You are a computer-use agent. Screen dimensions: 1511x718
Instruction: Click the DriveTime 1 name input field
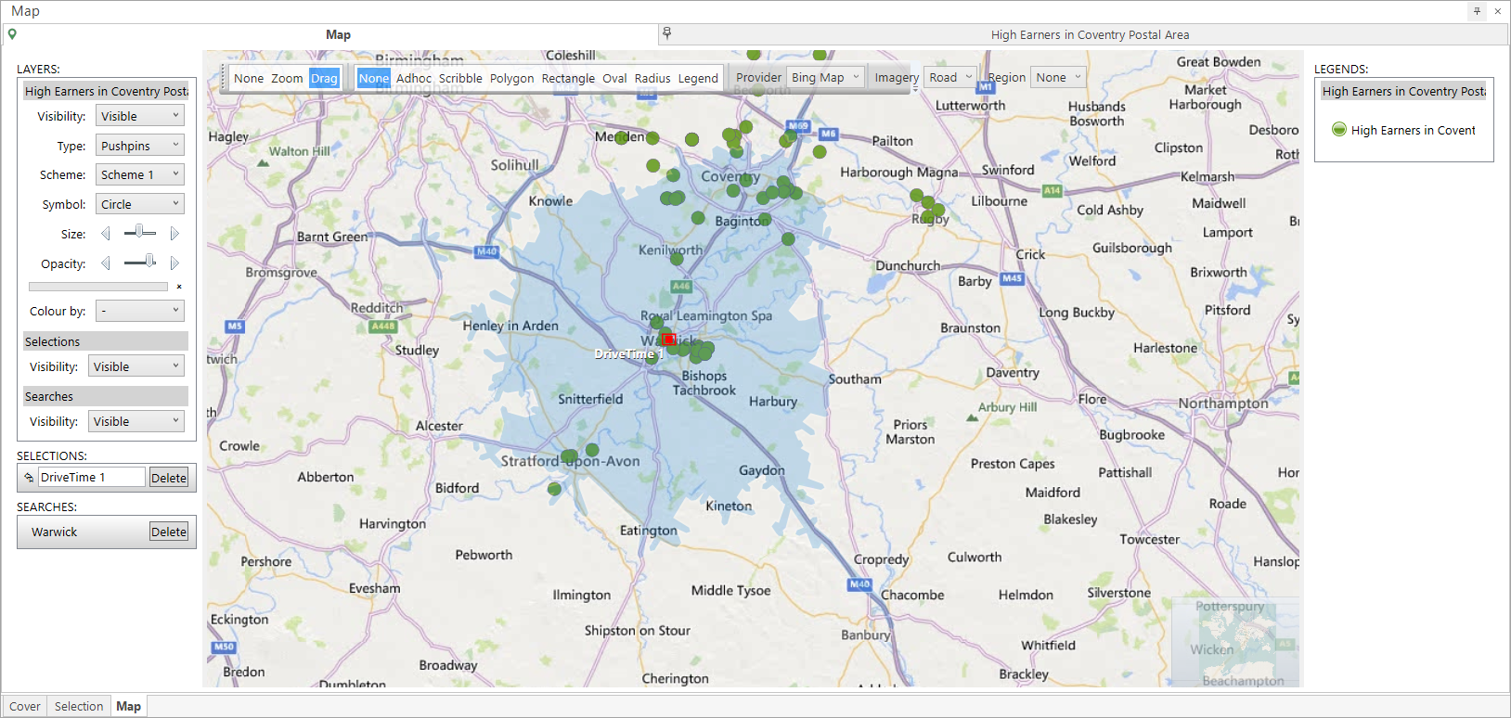(x=92, y=478)
